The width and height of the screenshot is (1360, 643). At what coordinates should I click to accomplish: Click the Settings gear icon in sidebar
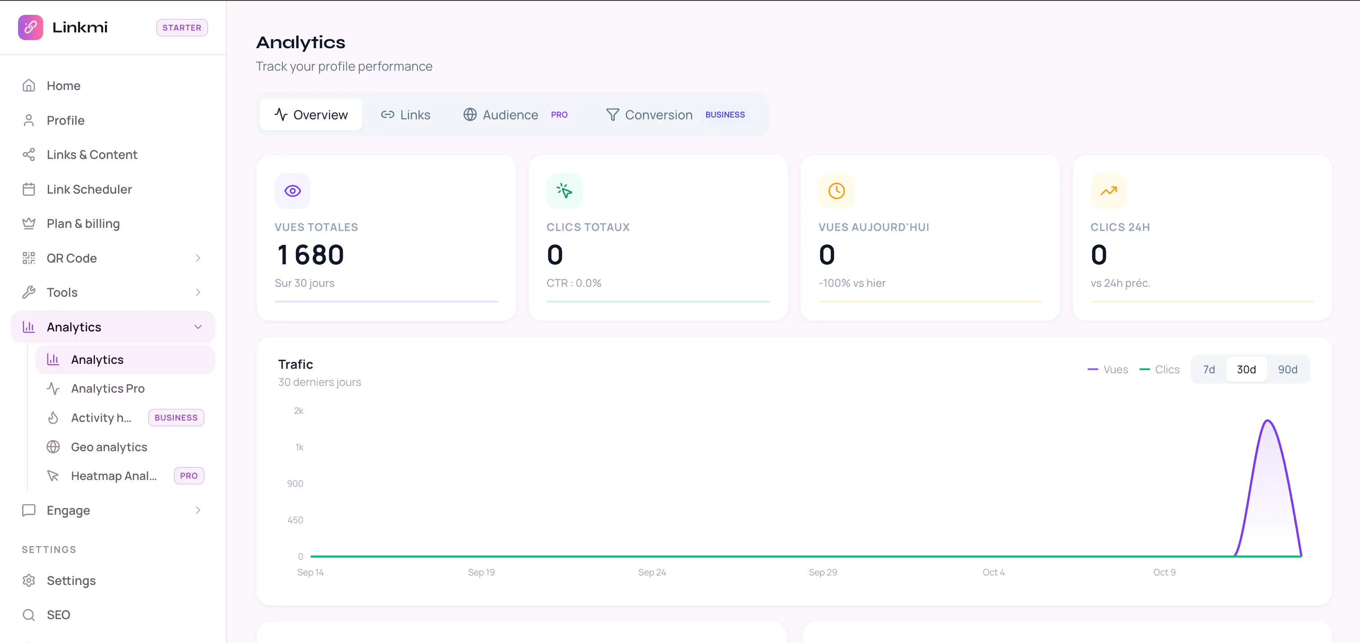[x=29, y=580]
